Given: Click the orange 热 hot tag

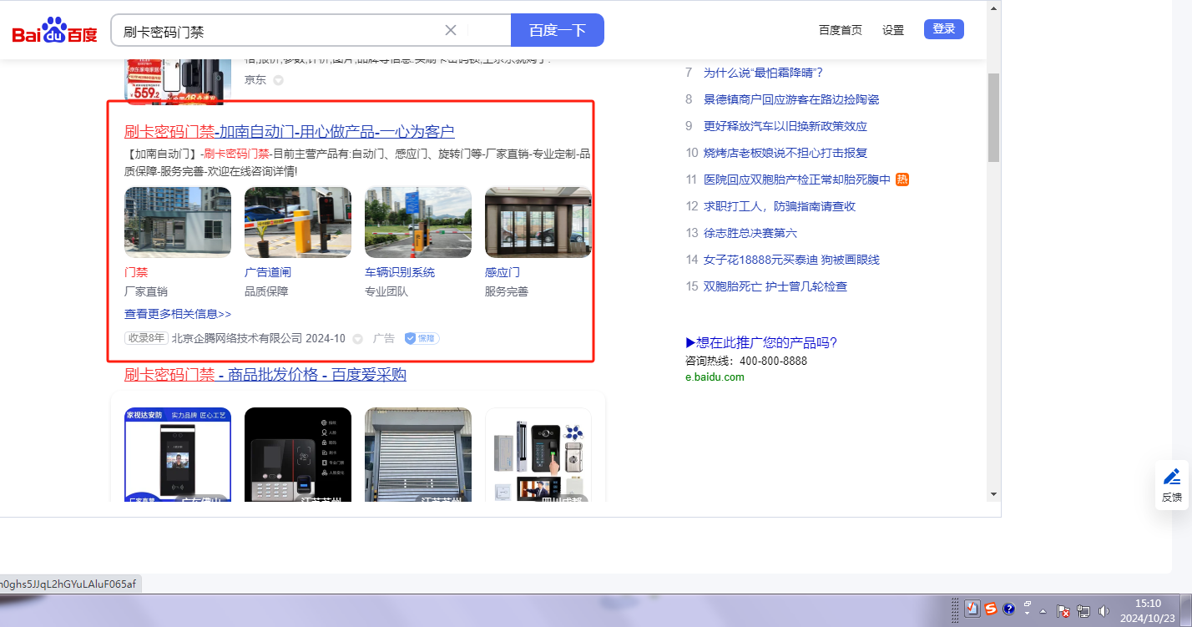Looking at the screenshot, I should [x=902, y=180].
